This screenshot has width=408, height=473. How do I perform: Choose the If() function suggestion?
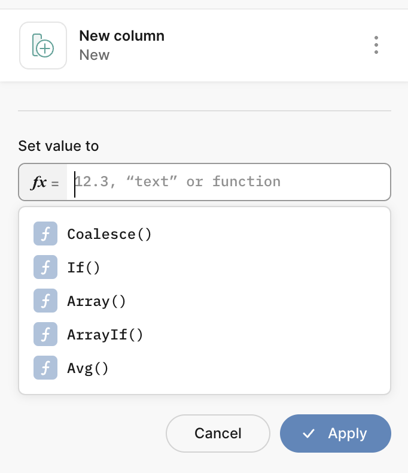click(205, 267)
